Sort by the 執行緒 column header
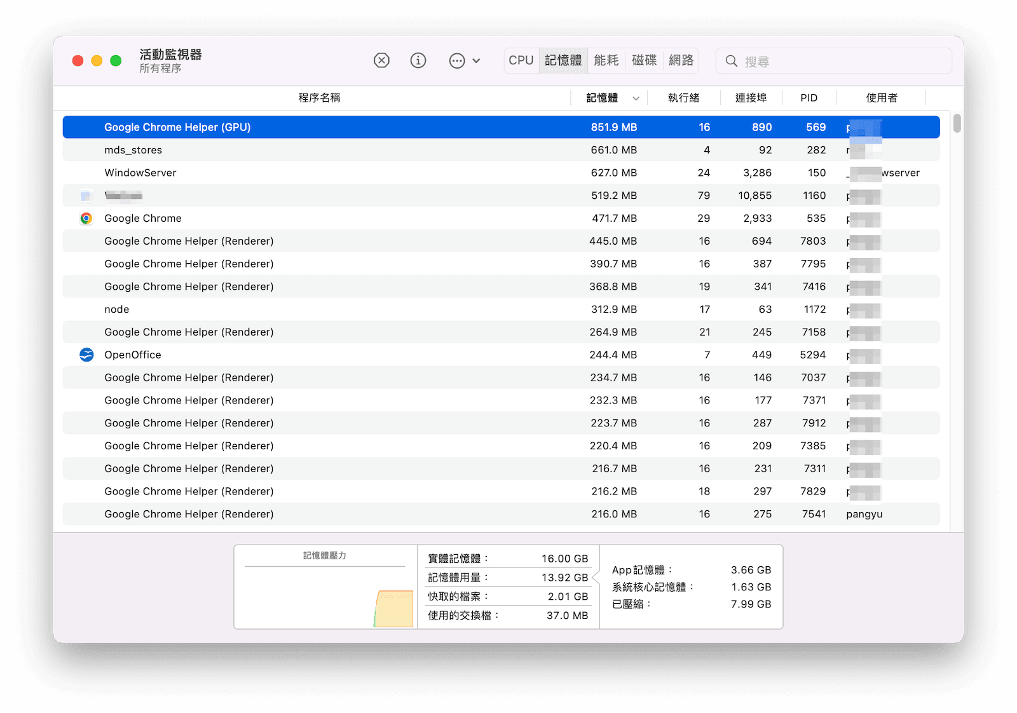 tap(684, 98)
